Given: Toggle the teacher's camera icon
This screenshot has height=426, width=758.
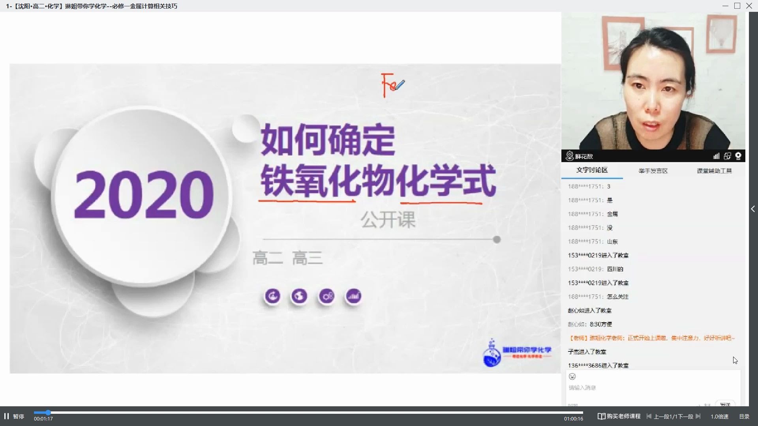Looking at the screenshot, I should pyautogui.click(x=738, y=156).
